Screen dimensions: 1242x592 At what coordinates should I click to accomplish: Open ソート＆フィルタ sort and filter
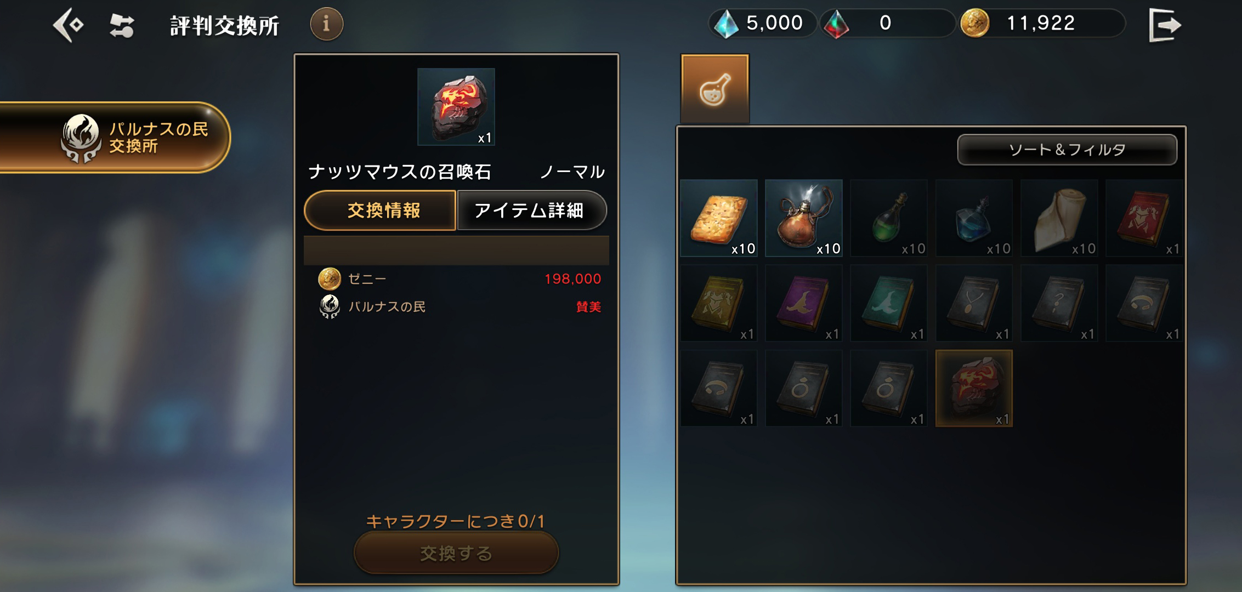[x=1067, y=150]
